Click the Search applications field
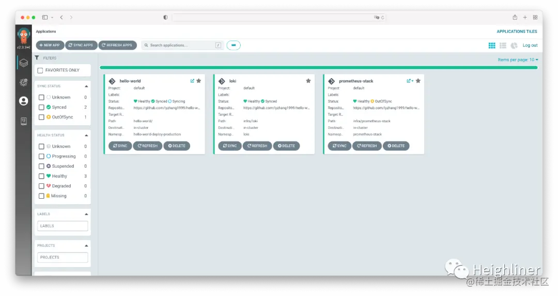 coord(182,46)
